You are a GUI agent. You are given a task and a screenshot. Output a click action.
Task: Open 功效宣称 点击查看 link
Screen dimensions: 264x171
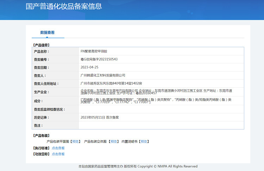click(x=58, y=154)
